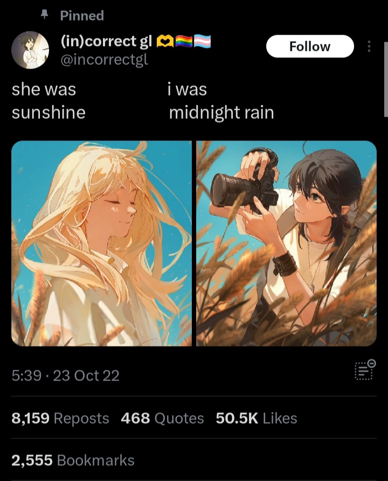Open the three-dot more options menu
Viewport: 388px width, 481px height.
369,46
